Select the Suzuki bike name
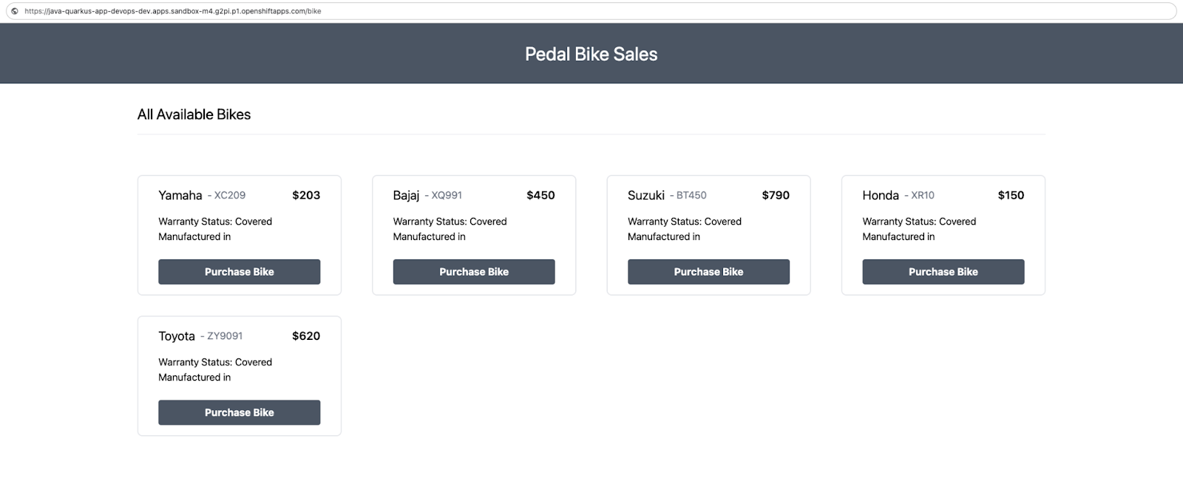The height and width of the screenshot is (501, 1183). click(646, 195)
